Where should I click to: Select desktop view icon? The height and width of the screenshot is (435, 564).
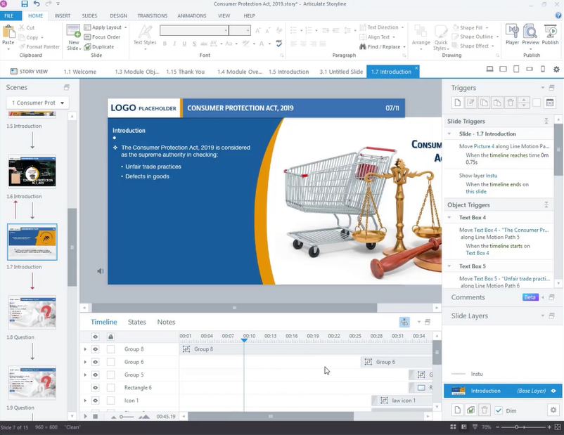[489, 69]
